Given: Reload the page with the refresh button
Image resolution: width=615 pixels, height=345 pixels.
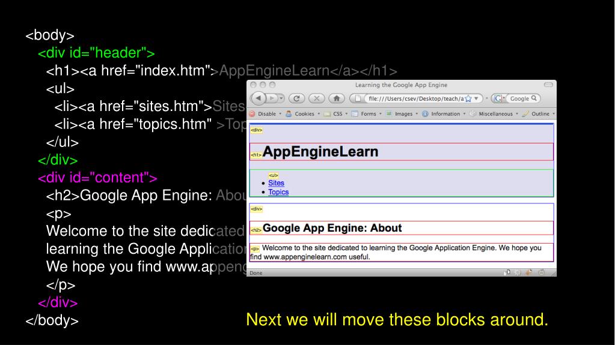Looking at the screenshot, I should [297, 98].
